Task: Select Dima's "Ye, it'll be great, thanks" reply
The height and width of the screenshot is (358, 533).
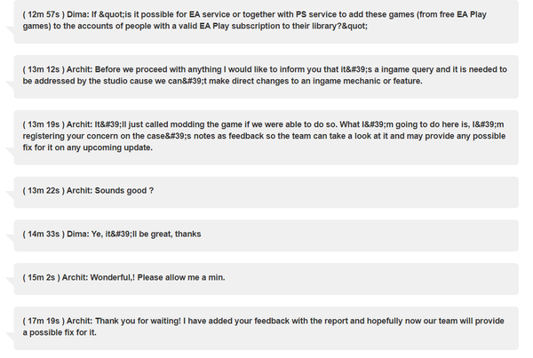Action: pyautogui.click(x=266, y=235)
